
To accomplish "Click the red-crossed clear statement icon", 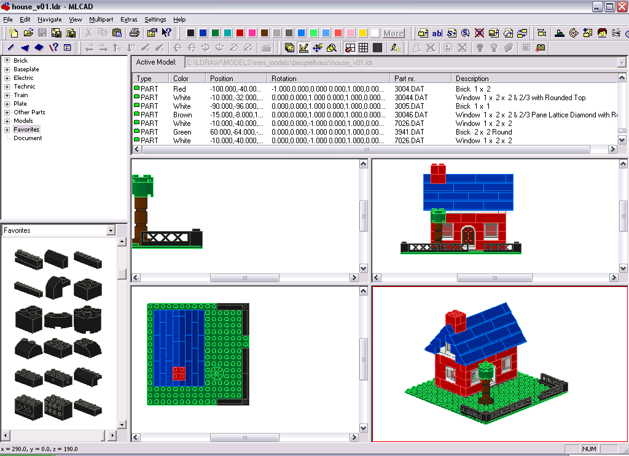I will (479, 33).
